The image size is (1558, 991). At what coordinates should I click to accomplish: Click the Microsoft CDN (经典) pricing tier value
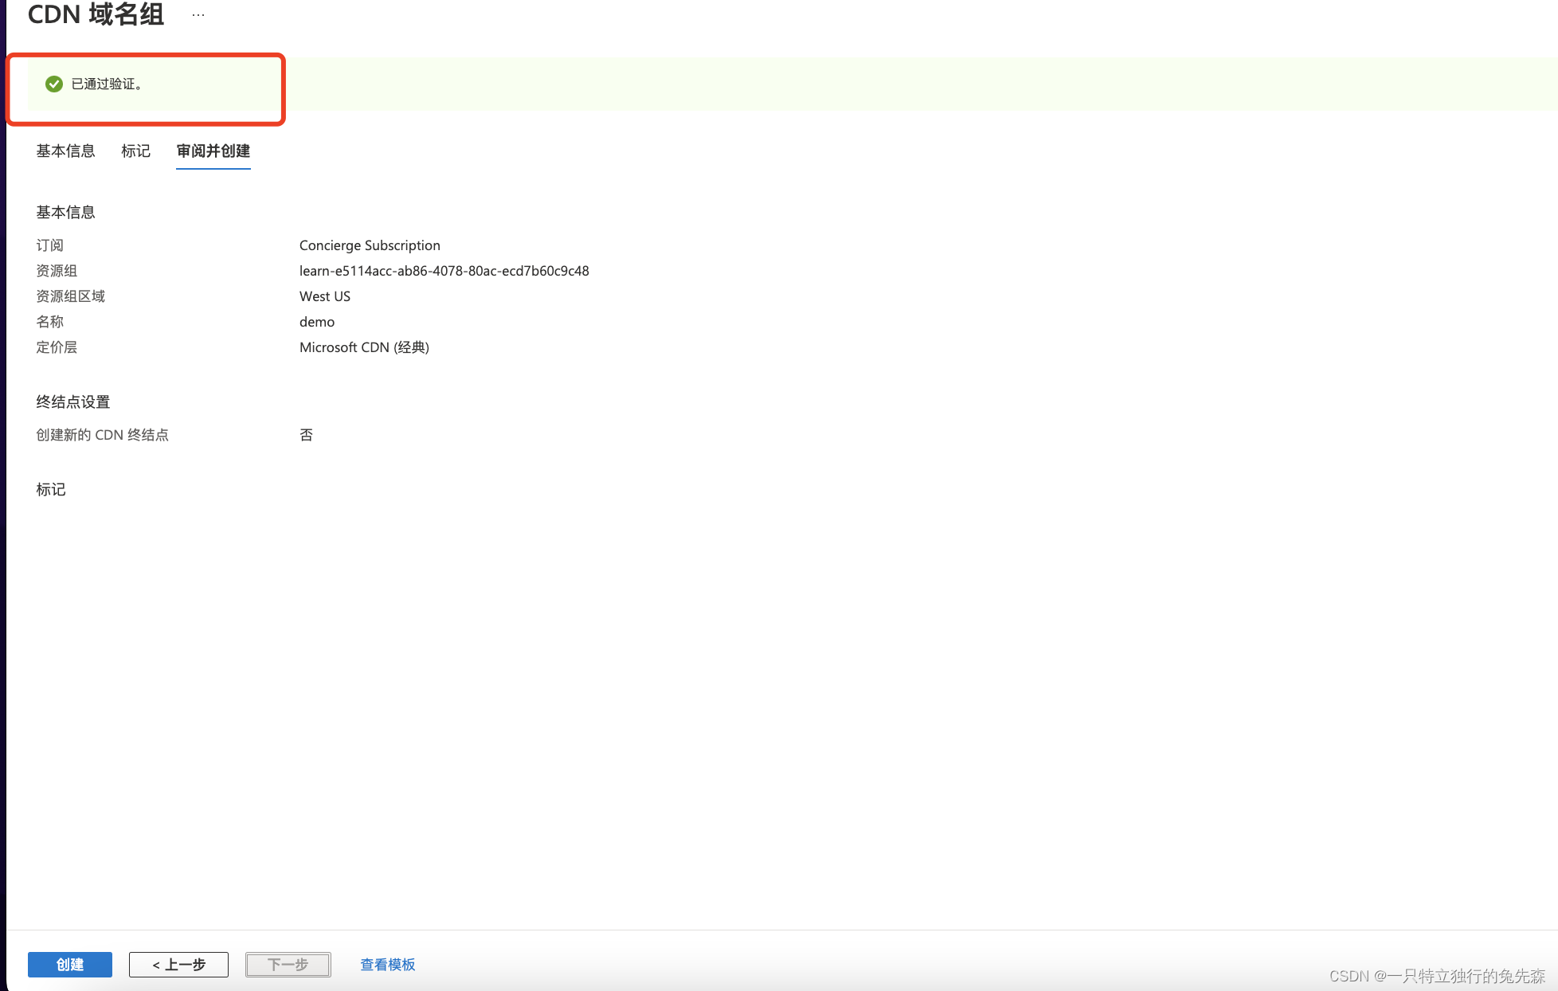[x=364, y=347]
